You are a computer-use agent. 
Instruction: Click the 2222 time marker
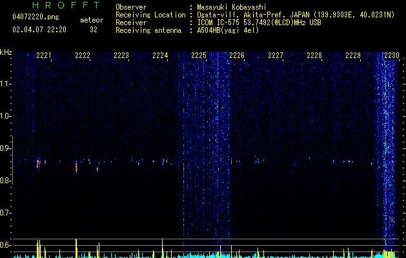83,55
